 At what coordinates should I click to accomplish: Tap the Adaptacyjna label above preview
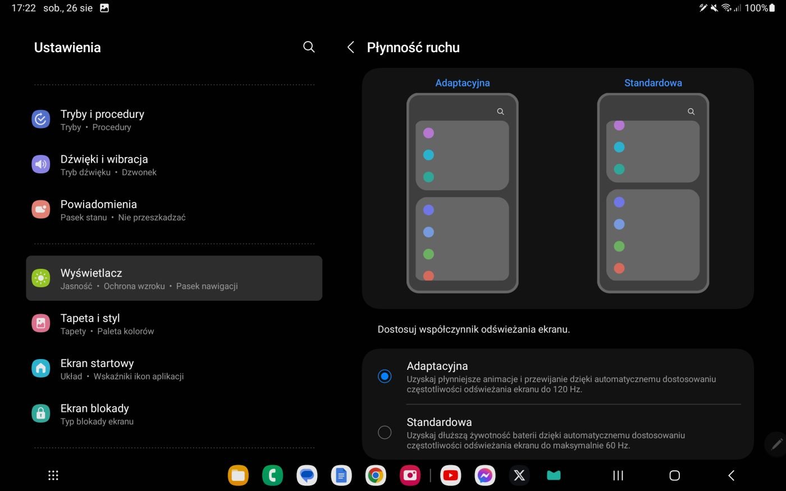463,82
